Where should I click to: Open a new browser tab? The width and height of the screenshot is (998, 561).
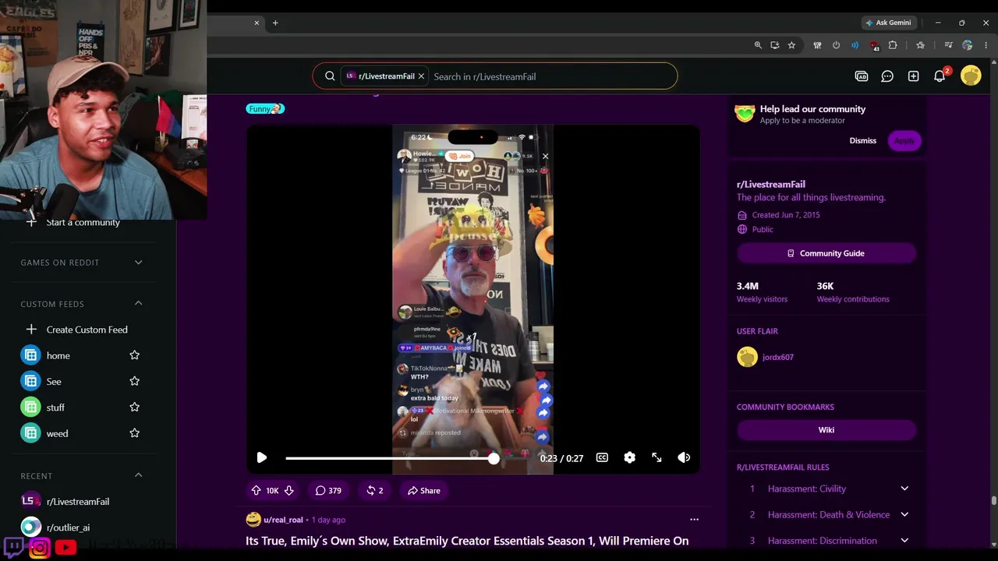coord(275,23)
